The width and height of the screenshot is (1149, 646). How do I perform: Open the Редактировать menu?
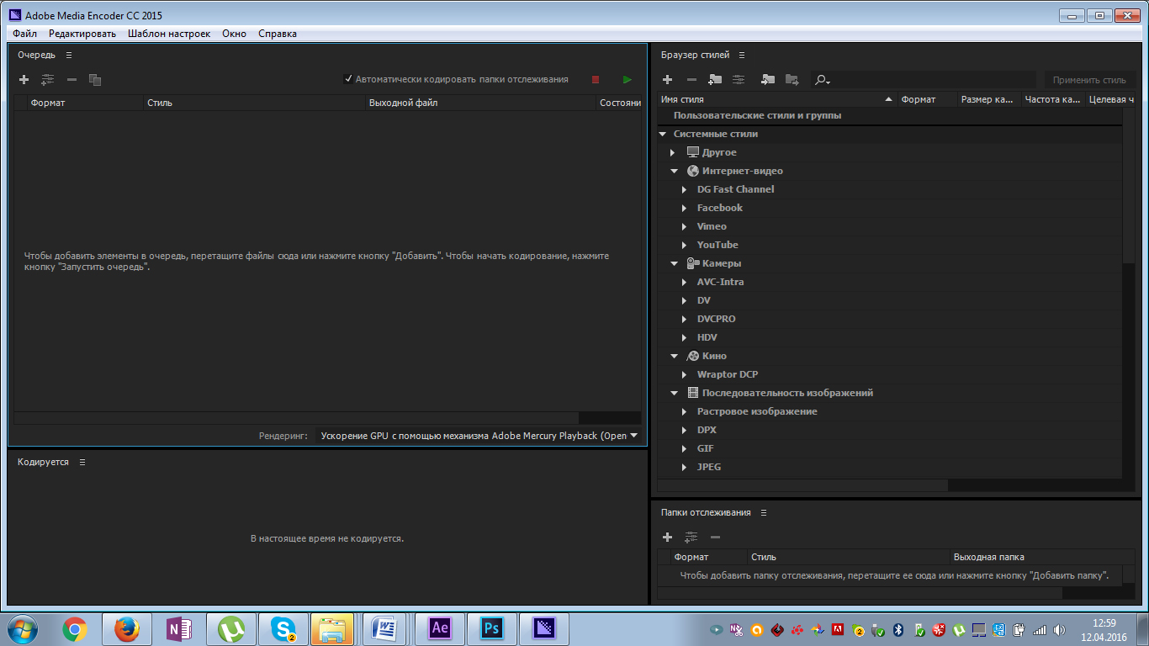click(x=82, y=34)
